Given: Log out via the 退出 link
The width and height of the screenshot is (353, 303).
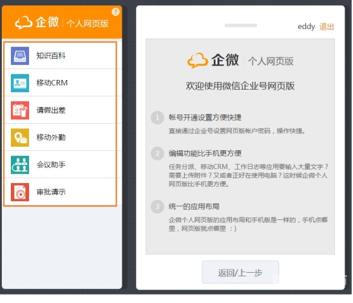Looking at the screenshot, I should 326,27.
